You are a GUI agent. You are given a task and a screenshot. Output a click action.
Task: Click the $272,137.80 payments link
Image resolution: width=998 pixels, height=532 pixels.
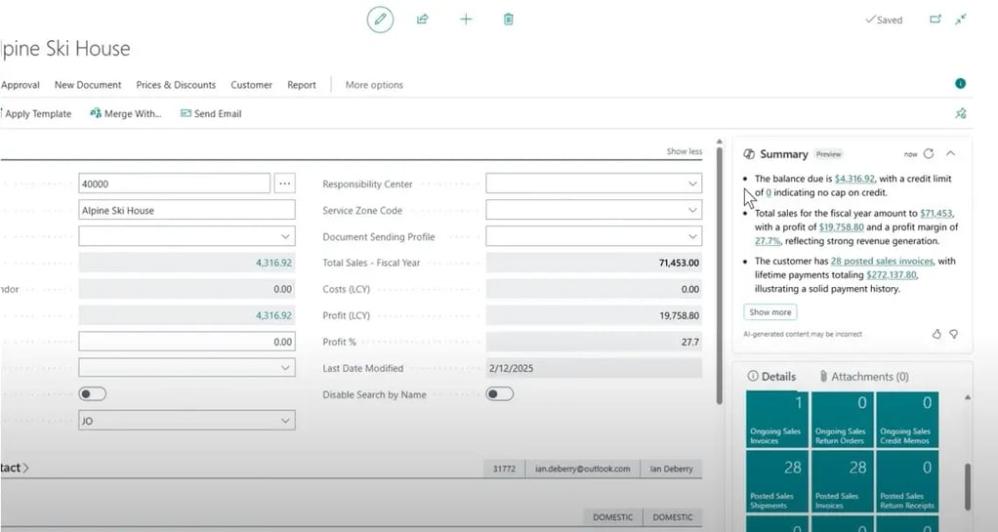[891, 275]
